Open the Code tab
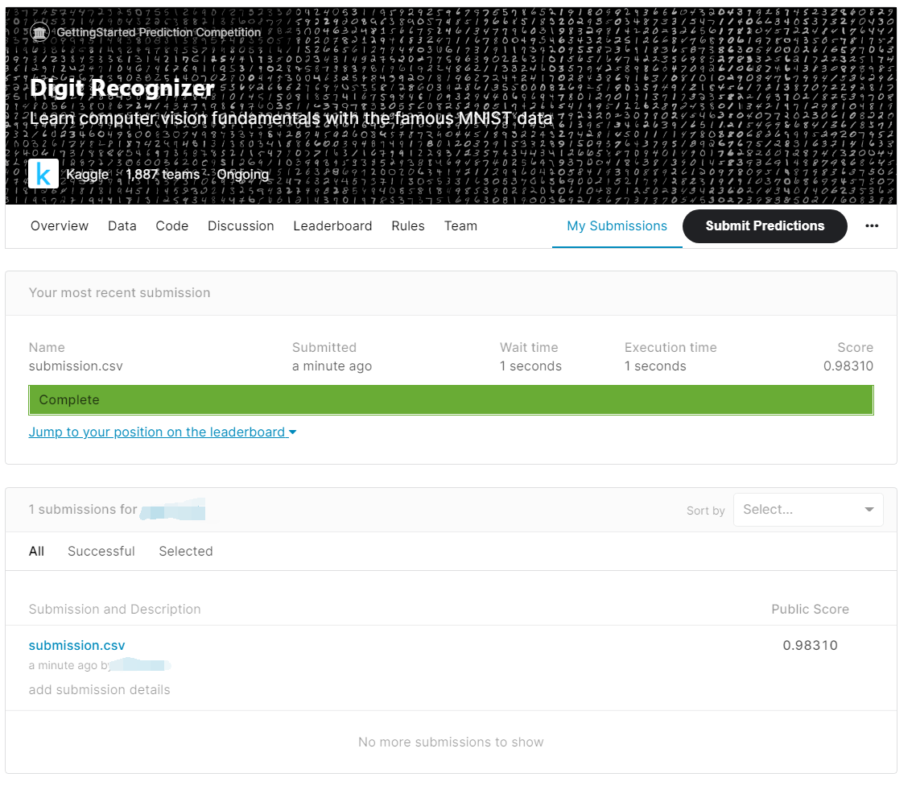The width and height of the screenshot is (916, 794). pyautogui.click(x=171, y=226)
